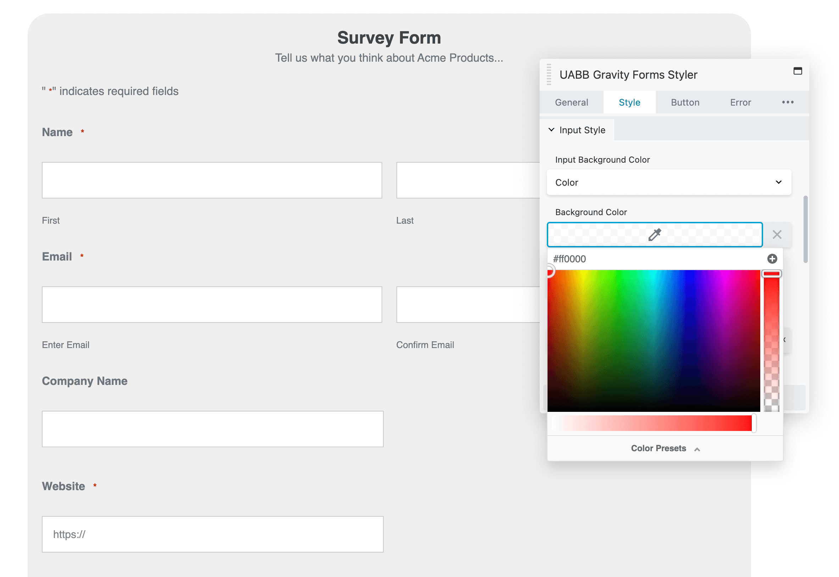Switch to the General tab
The height and width of the screenshot is (577, 839).
click(x=572, y=102)
